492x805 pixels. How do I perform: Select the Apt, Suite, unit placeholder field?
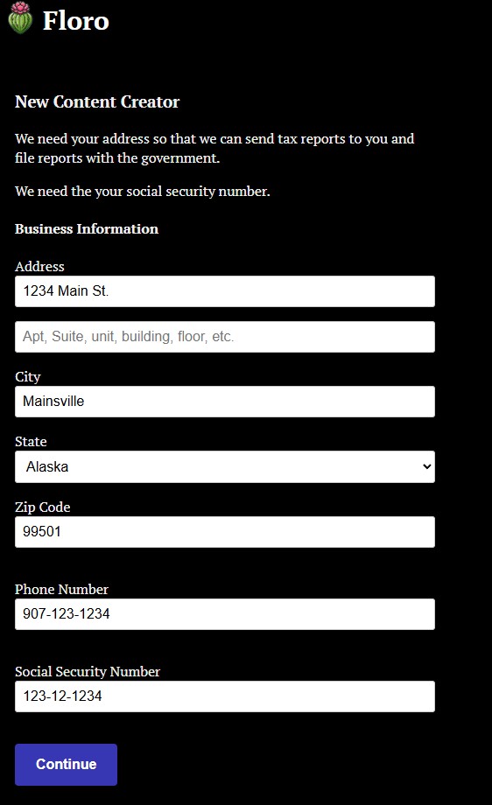click(x=225, y=337)
